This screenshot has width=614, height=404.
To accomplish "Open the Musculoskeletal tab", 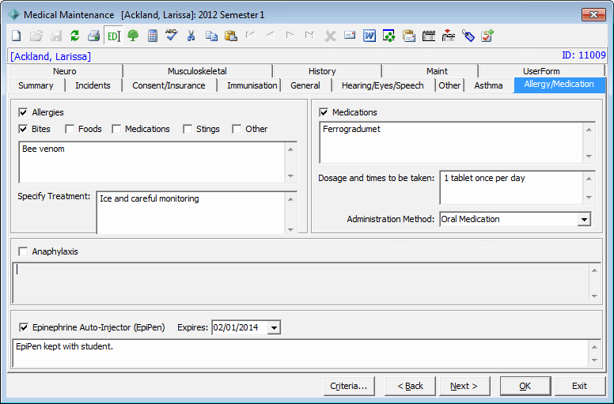I will [197, 71].
